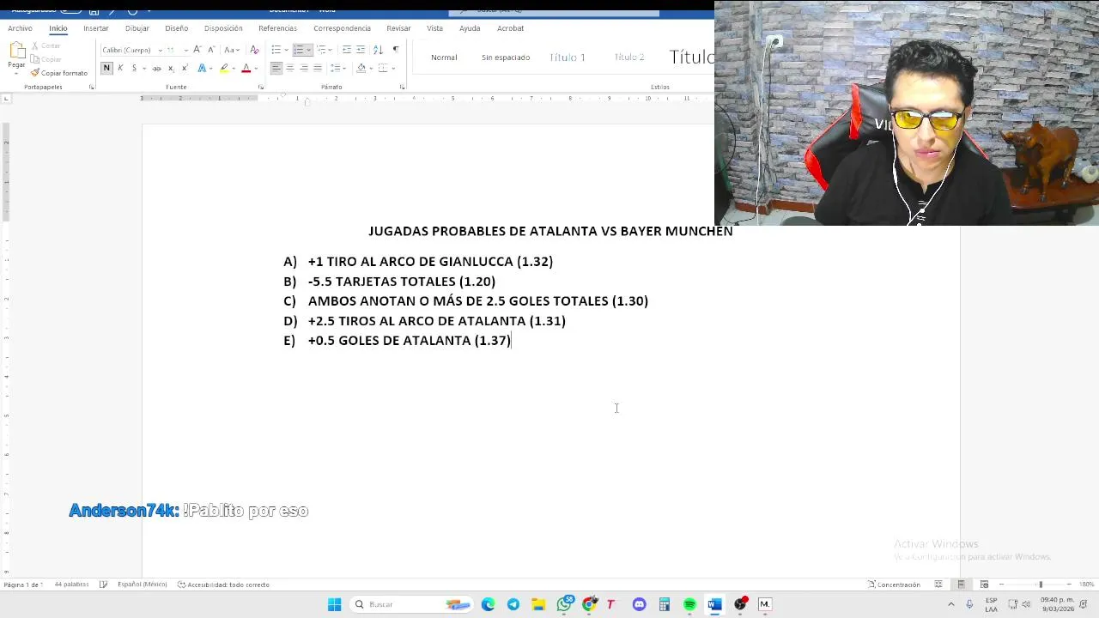Viewport: 1099px width, 618px height.
Task: Apply subscript formatting
Action: tap(170, 68)
